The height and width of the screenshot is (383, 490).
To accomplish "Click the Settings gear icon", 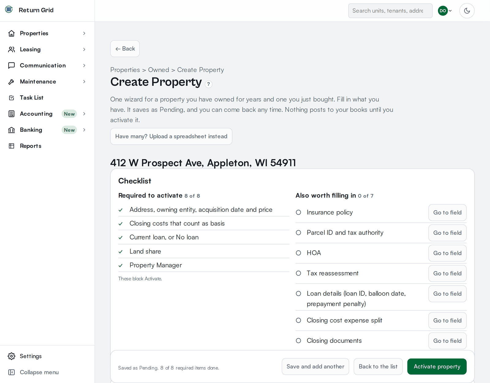I will point(12,356).
